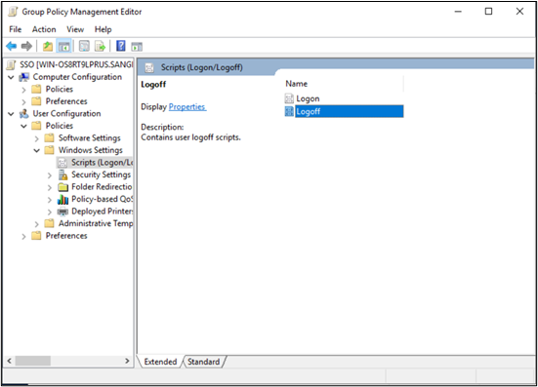The width and height of the screenshot is (538, 387).
Task: Click the Group Policy Management Editor title icon
Action: tap(13, 12)
